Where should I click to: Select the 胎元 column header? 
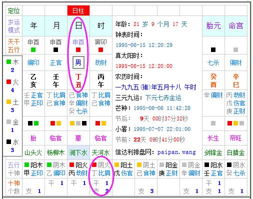(x=213, y=26)
